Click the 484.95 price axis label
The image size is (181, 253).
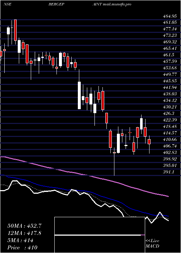169,16
